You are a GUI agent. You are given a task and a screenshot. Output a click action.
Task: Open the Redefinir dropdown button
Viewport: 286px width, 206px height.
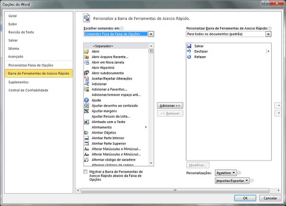(x=226, y=173)
